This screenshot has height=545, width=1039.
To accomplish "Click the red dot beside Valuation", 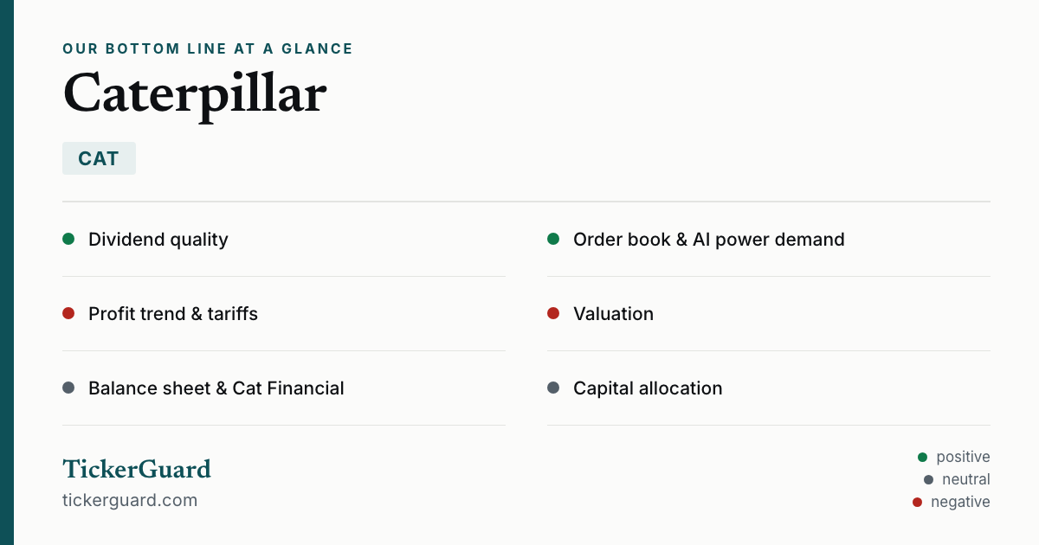I will click(x=553, y=313).
